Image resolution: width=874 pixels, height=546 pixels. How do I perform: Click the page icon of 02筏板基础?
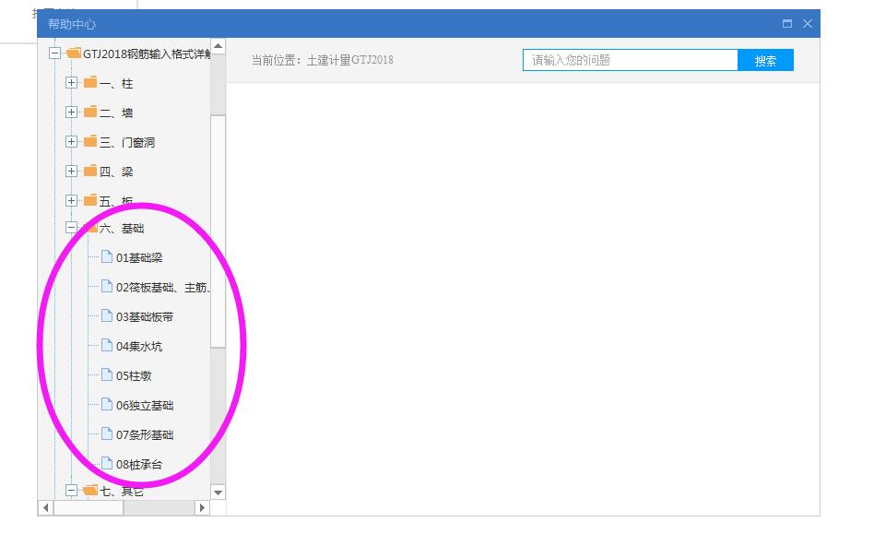pyautogui.click(x=107, y=287)
